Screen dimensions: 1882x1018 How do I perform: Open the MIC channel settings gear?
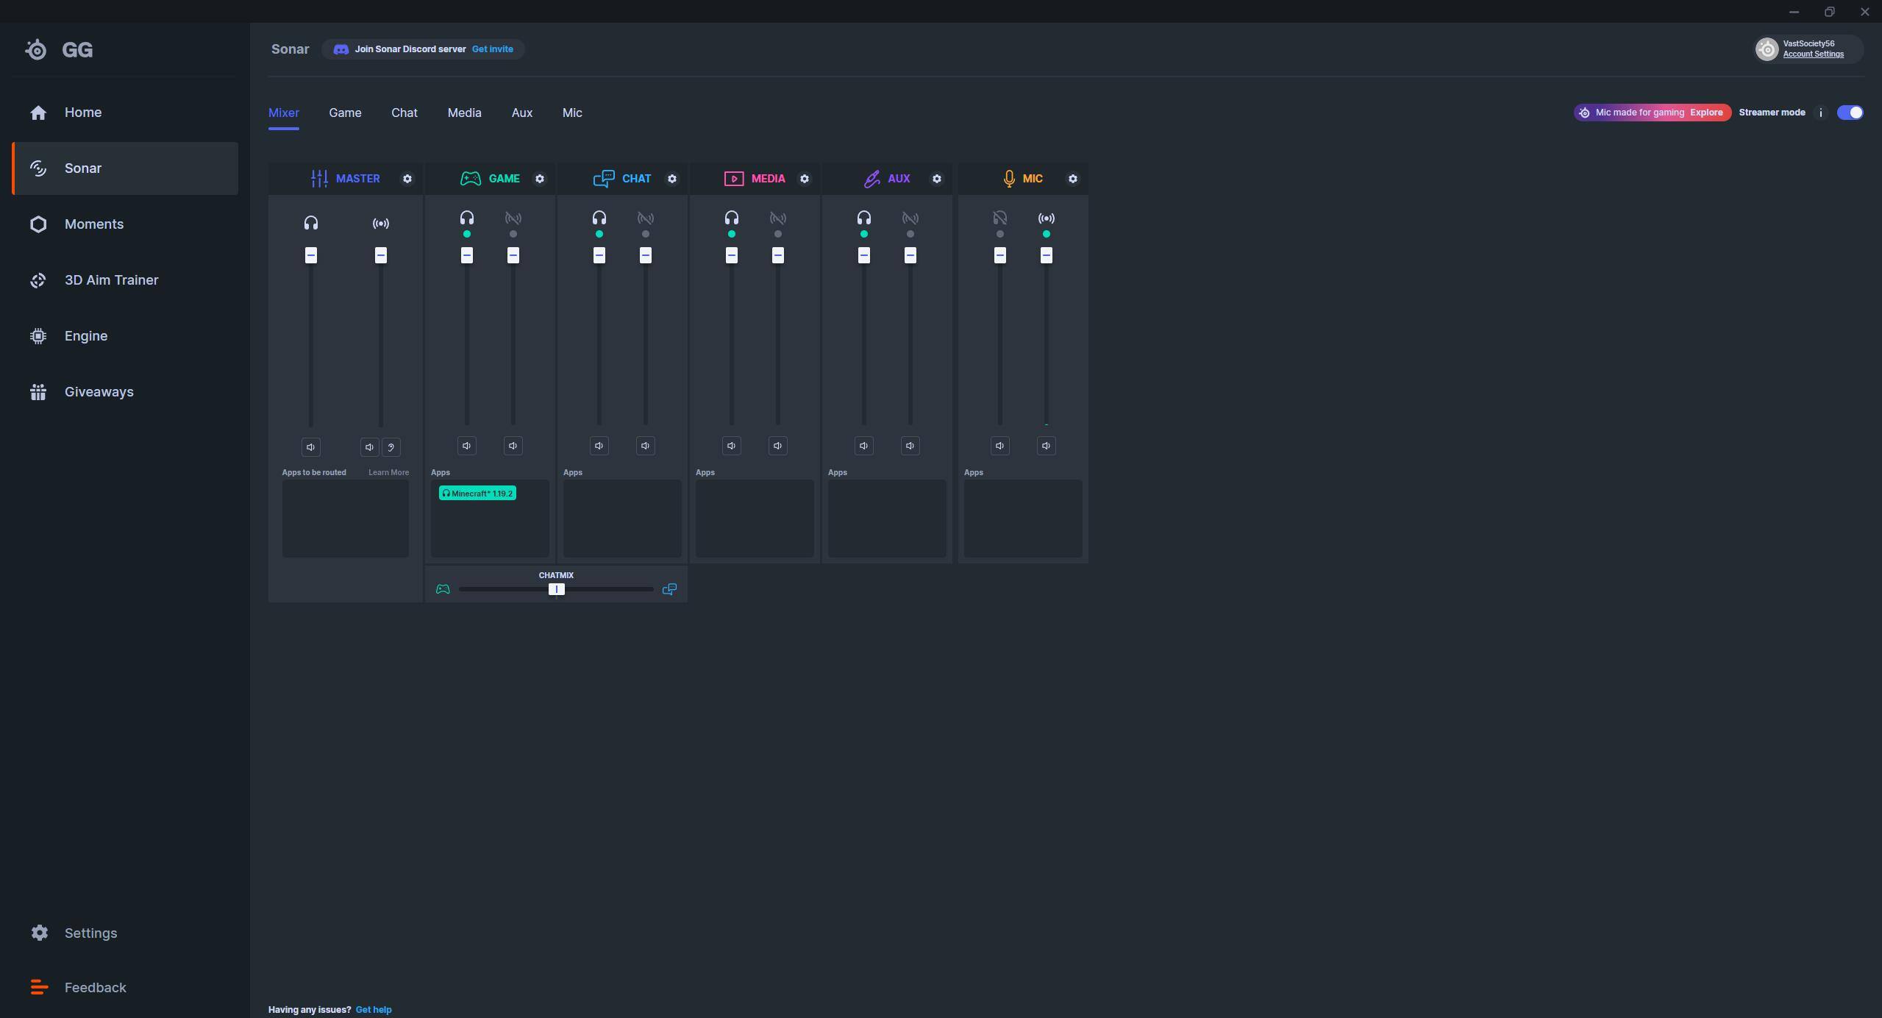[x=1072, y=179]
